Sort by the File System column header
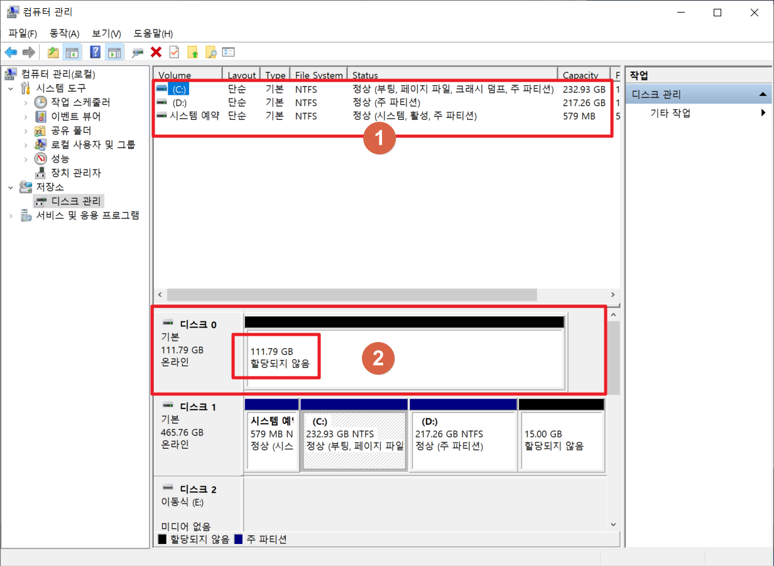Viewport: 774px width, 566px height. pyautogui.click(x=320, y=74)
